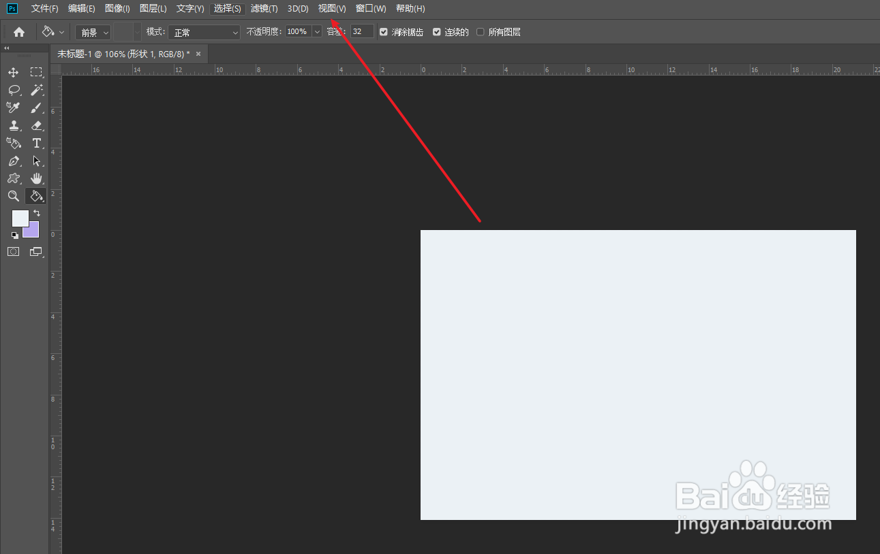Select the Hand tool
The height and width of the screenshot is (554, 880).
[36, 178]
